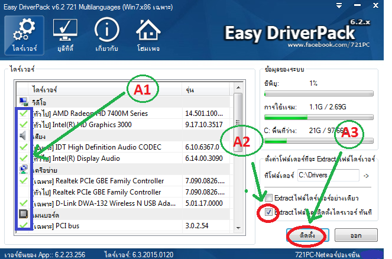Click the App version 6.2.23.256 status text
The height and width of the screenshot is (259, 392).
(45, 254)
